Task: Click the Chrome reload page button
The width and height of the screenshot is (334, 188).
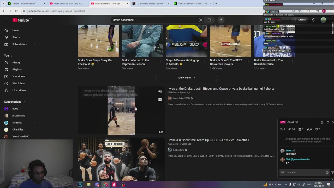Action: tap(16, 11)
